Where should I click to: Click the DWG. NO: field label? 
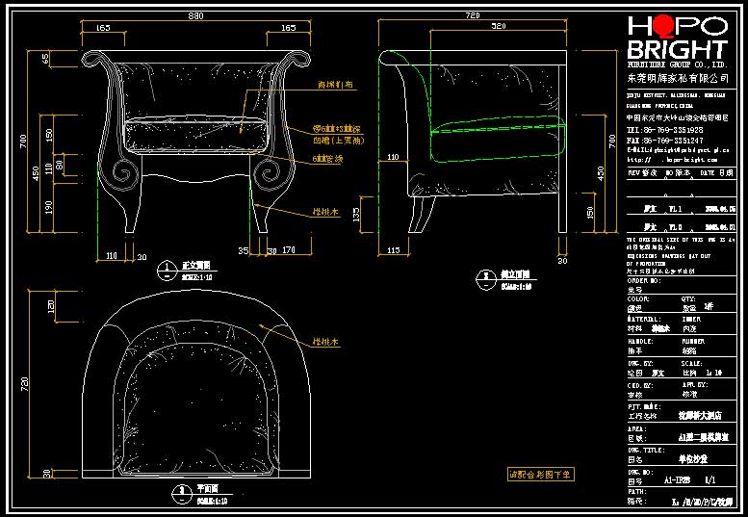[x=641, y=472]
